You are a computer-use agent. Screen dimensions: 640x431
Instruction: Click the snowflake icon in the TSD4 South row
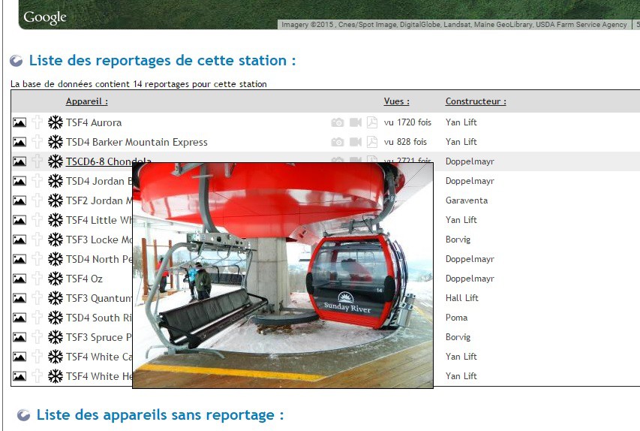(55, 318)
